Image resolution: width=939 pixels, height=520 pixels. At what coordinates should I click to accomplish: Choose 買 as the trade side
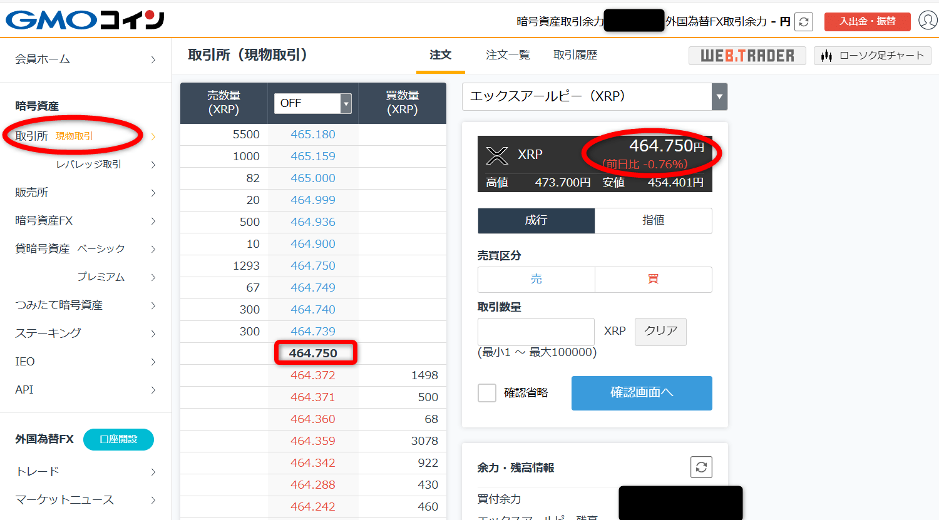click(x=654, y=279)
